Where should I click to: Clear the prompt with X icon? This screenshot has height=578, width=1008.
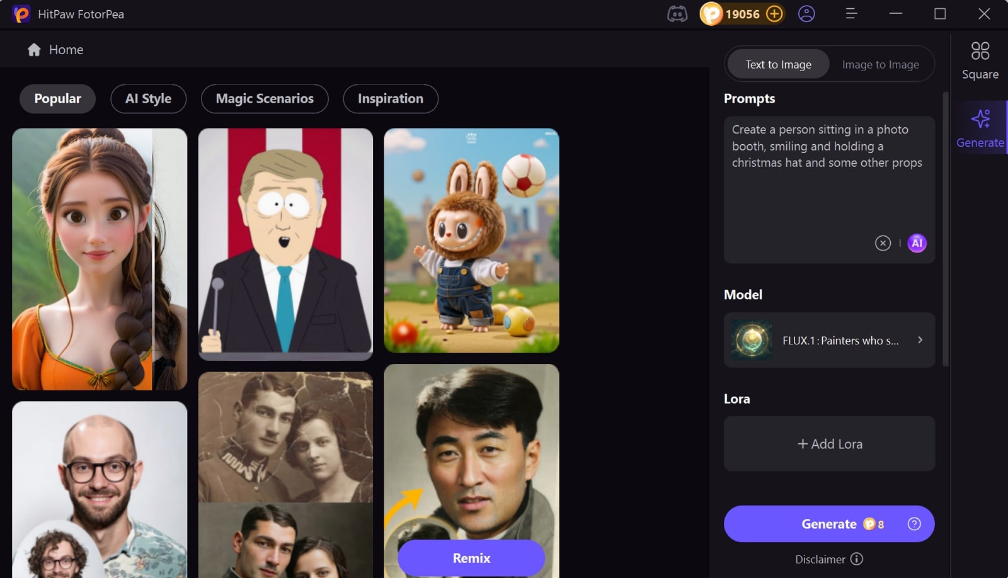(x=883, y=243)
